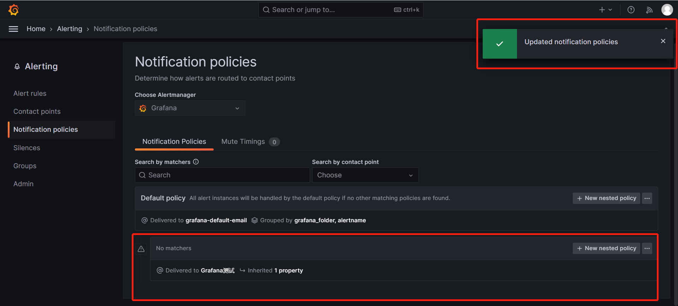Click the info icon beside Search by matchers

point(196,162)
